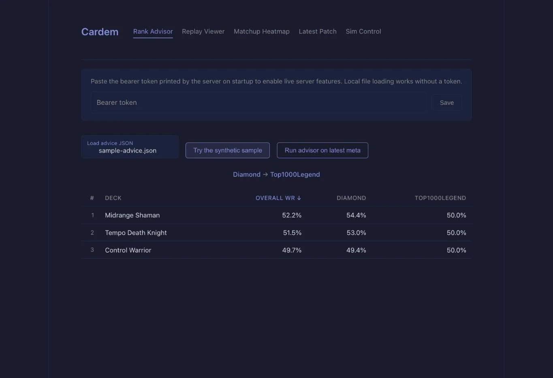
Task: Save the bearer token
Action: 447,103
